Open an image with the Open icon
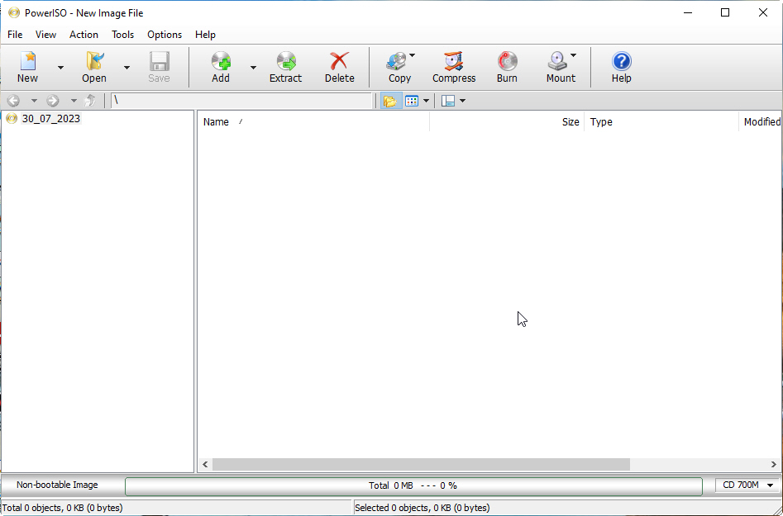Screen dimensions: 783x516 coord(94,61)
